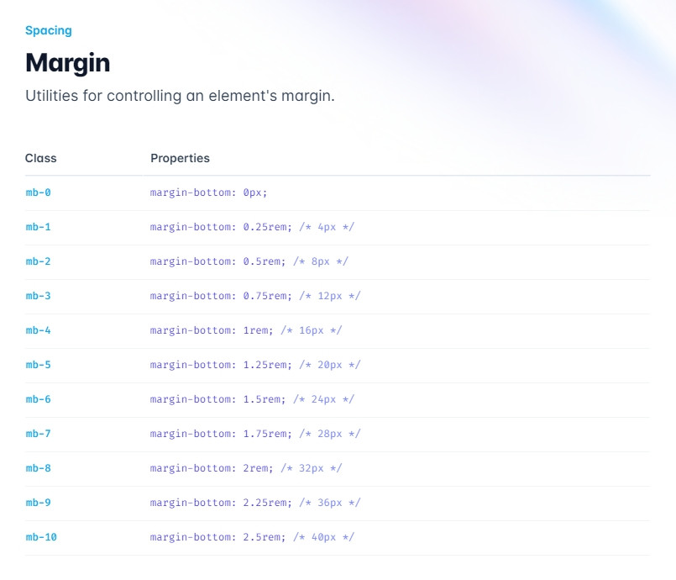Screen dimensions: 676x580
Task: Click the margin-bottom: 0.25rem property
Action: coord(252,228)
